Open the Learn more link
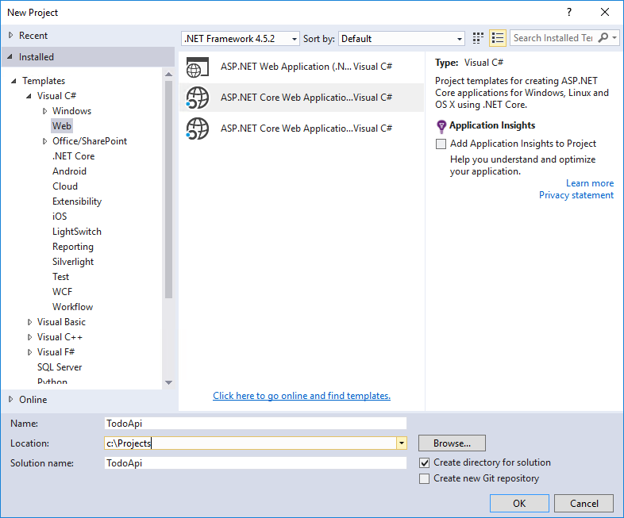 (590, 183)
